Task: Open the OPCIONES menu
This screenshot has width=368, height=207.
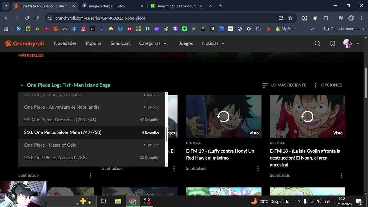Action: coord(327,85)
